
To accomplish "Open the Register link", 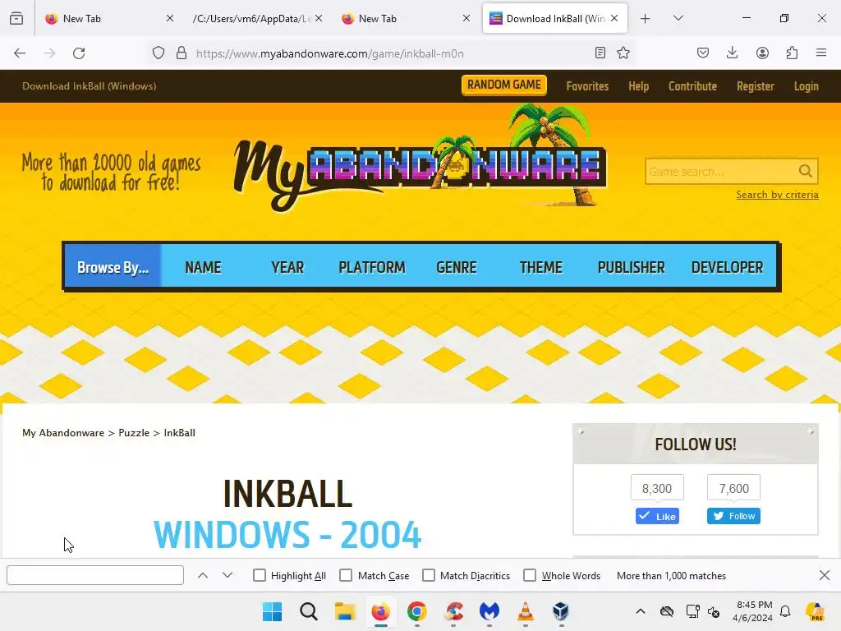I will click(x=756, y=85).
